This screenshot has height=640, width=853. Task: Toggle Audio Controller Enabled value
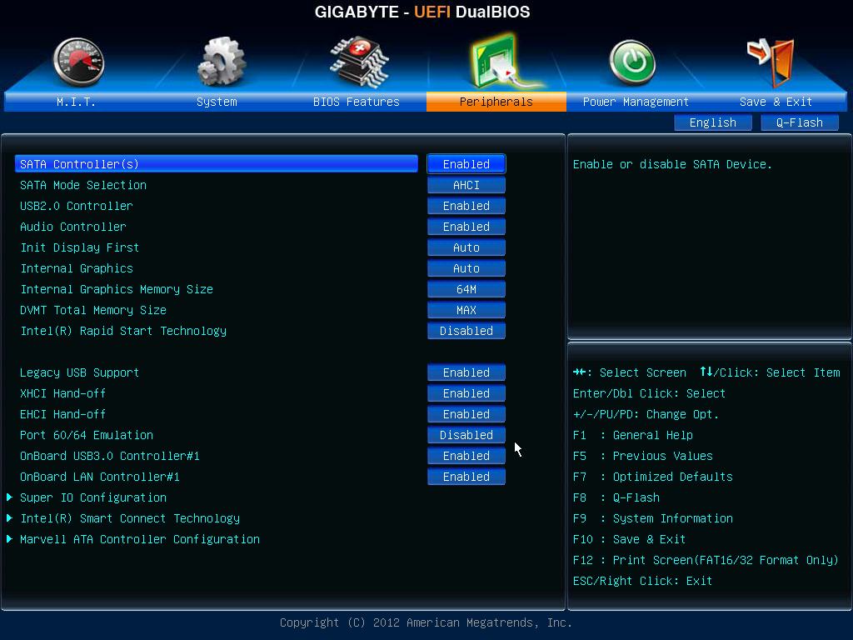point(466,227)
